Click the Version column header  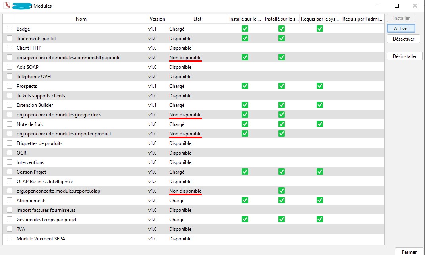click(x=157, y=19)
